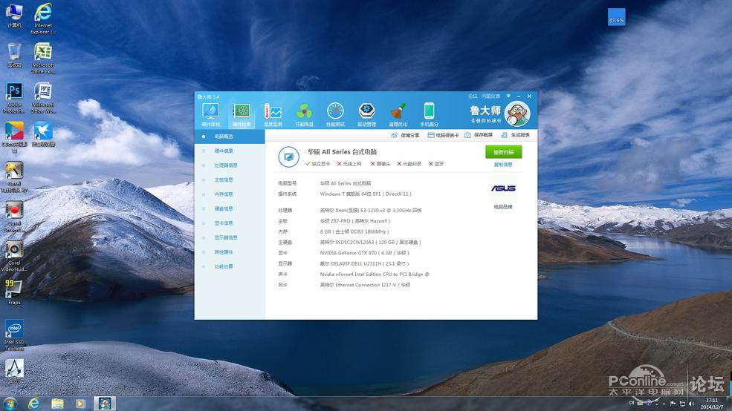The image size is (732, 411).
Task: Click the 8 GB DDR3 1866MHz memory text
Action: coord(354,231)
